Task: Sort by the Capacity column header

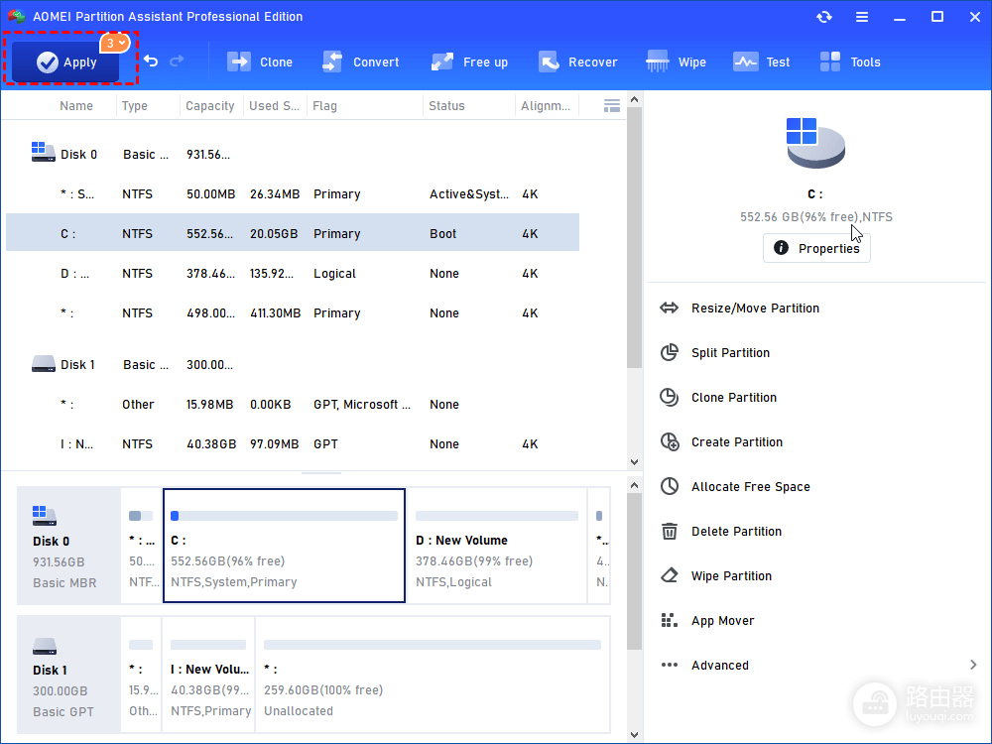Action: pyautogui.click(x=210, y=106)
